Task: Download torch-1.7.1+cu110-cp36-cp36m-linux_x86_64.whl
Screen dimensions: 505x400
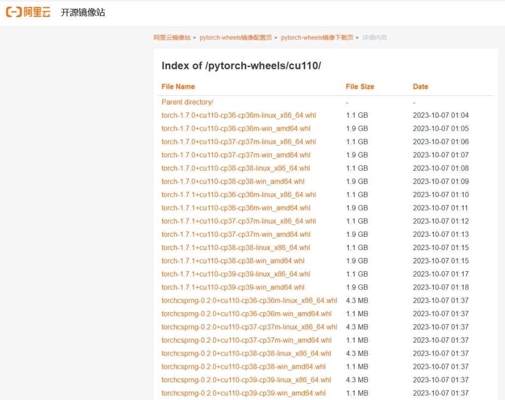Action: tap(239, 194)
